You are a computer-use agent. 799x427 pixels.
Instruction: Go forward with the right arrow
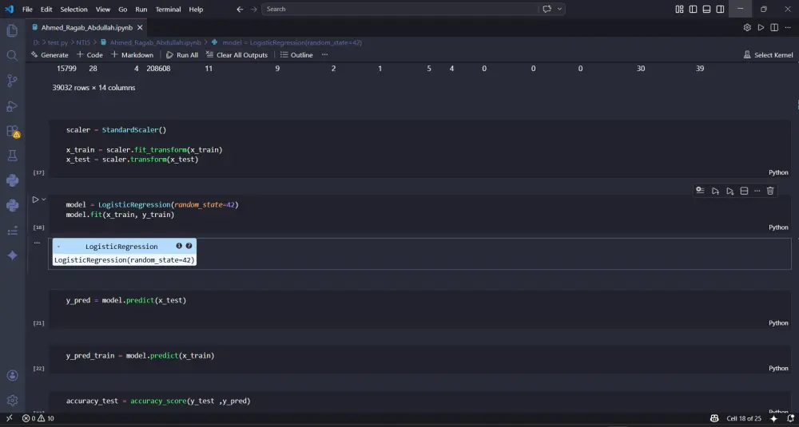(254, 9)
